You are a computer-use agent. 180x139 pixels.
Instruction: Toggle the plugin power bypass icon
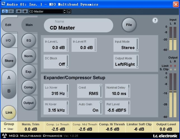click(5, 11)
